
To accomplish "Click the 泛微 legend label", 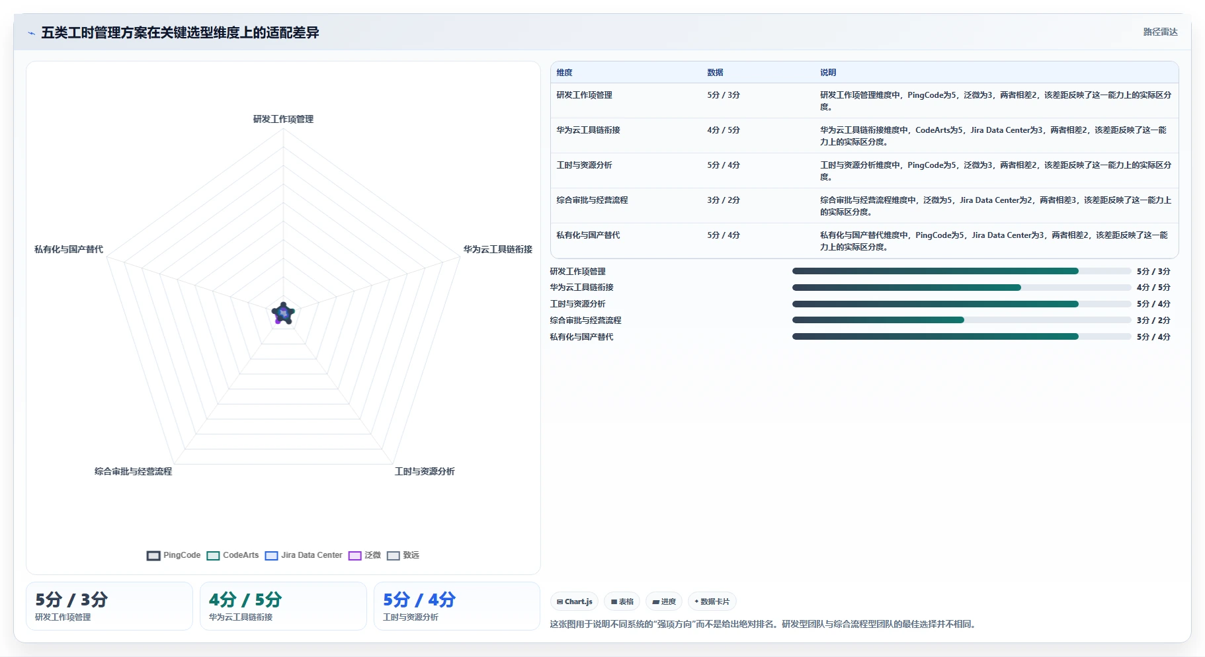I will click(372, 555).
